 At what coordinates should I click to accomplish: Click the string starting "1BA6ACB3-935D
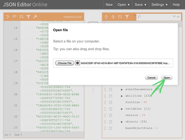57,109
